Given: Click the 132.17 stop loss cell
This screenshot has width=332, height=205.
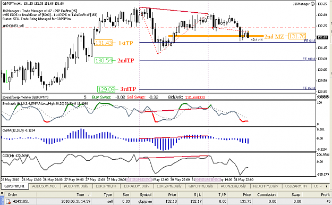Looking at the screenshot, I should 196,201.
